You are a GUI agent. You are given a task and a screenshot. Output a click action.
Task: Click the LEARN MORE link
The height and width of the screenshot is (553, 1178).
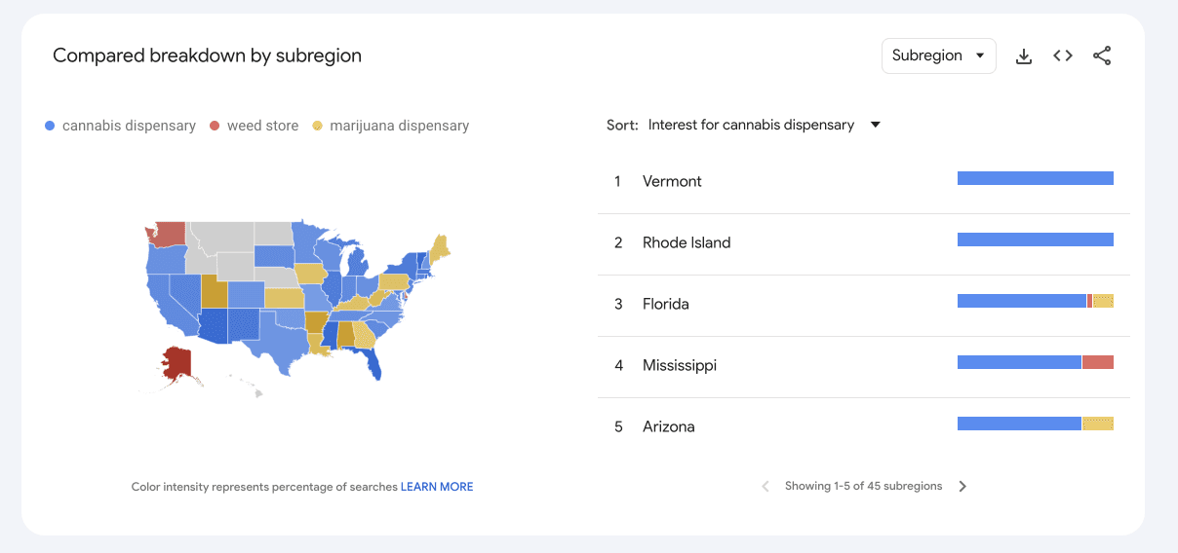pos(437,487)
